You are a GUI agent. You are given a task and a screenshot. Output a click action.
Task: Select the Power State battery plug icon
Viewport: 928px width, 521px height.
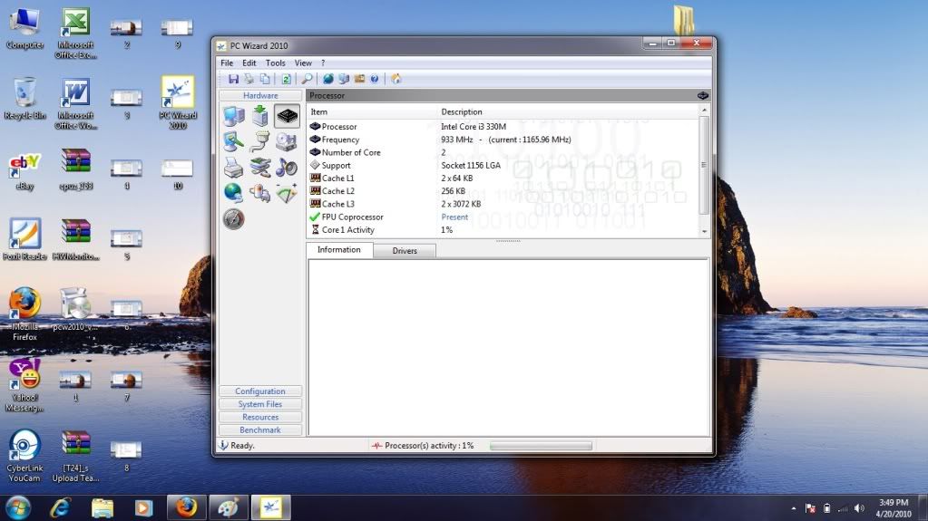tap(259, 193)
